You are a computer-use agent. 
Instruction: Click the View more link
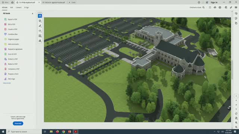click(7, 83)
